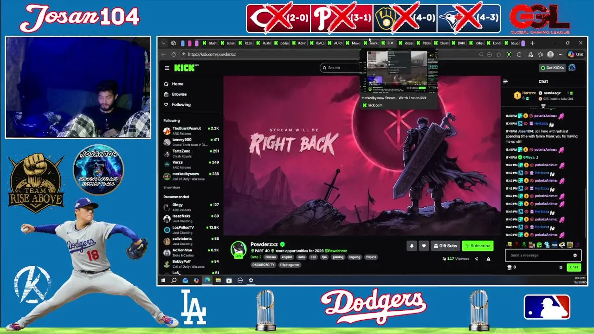Viewport: 594px width, 334px height.
Task: Click Powderzxz live avatar
Action: coord(238,249)
